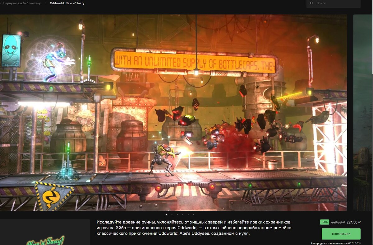Select the second carousel dot

(172, 214)
